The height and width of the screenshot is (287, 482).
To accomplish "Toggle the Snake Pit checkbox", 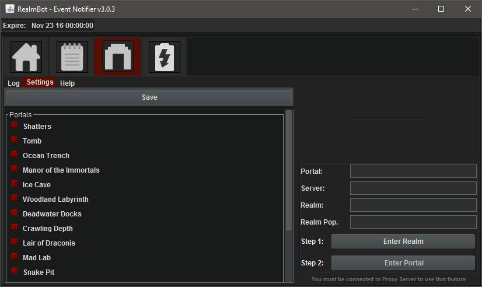I will tap(15, 271).
